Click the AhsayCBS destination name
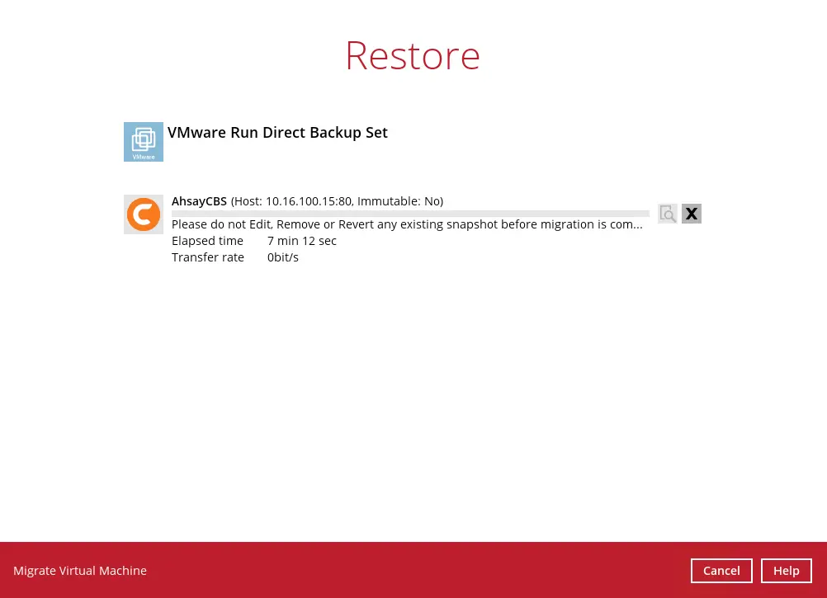827x598 pixels. (199, 201)
